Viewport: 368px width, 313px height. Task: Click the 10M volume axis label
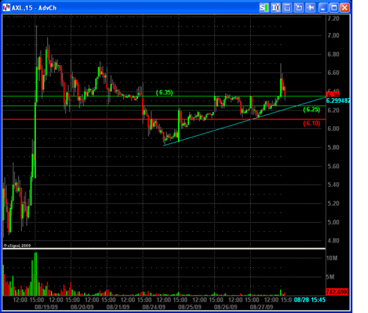point(332,258)
